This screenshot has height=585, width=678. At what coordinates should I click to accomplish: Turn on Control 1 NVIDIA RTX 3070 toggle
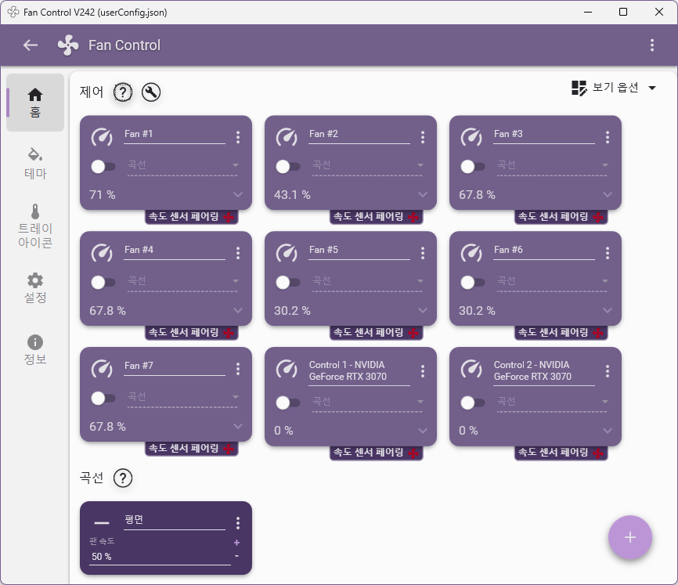287,403
